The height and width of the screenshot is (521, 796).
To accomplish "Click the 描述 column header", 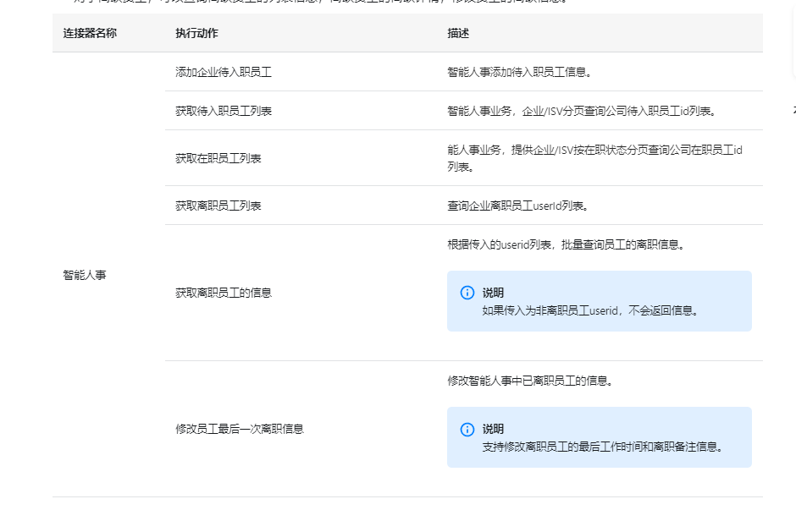I will (x=458, y=34).
